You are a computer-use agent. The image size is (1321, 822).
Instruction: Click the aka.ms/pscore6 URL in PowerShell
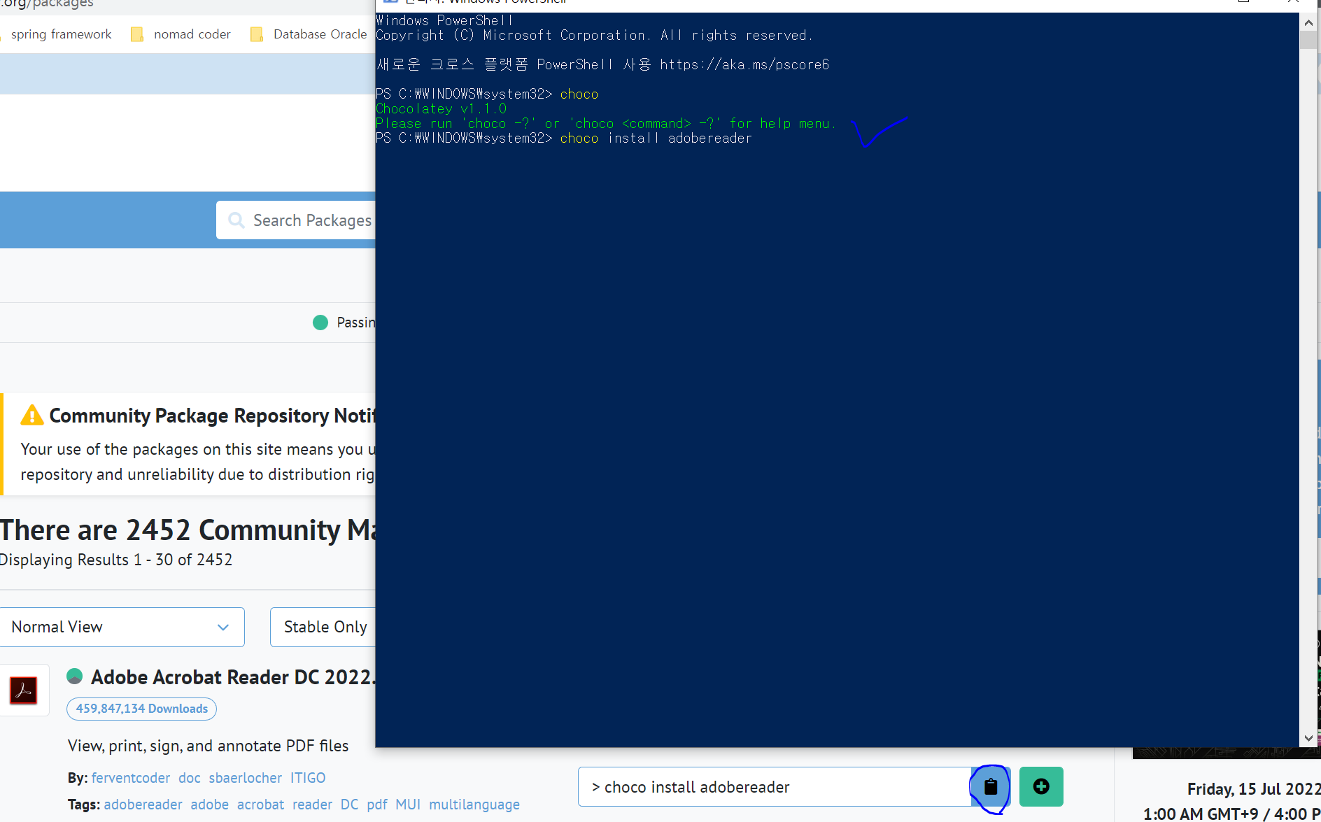click(744, 64)
